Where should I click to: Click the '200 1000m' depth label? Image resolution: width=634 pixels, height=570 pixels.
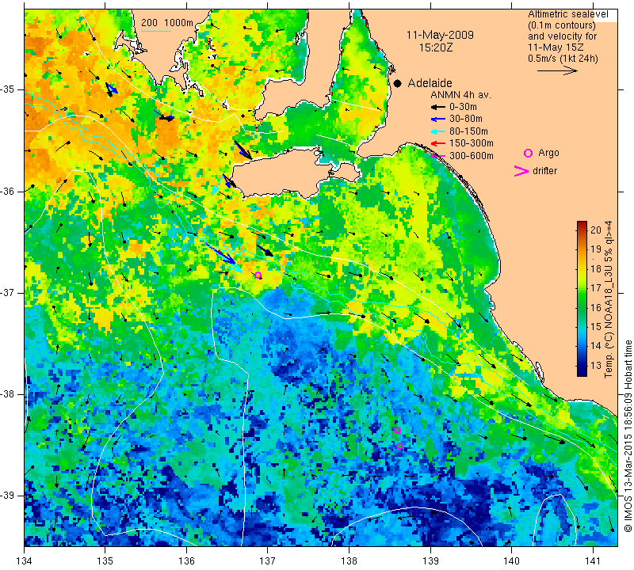[167, 23]
